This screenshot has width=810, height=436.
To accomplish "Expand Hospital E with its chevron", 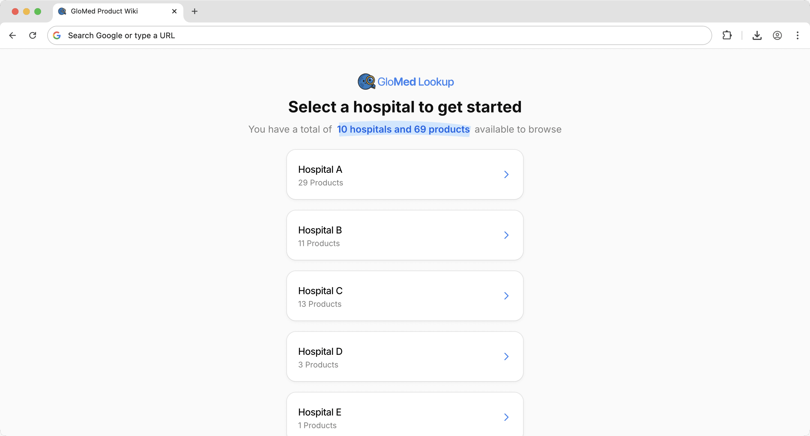I will click(506, 417).
